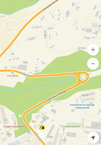Select the right bus stop near building 2
Image resolution: width=101 pixels, height=145 pixels.
[27, 75]
